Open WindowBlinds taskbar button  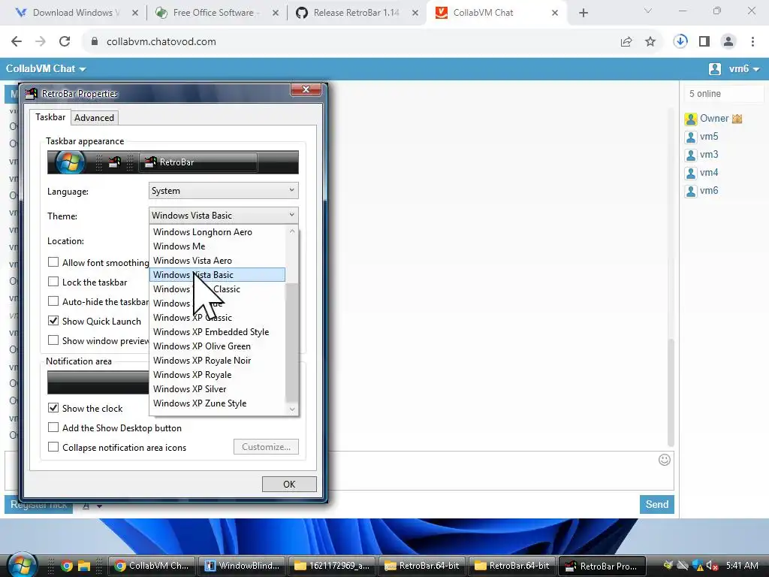click(x=243, y=566)
